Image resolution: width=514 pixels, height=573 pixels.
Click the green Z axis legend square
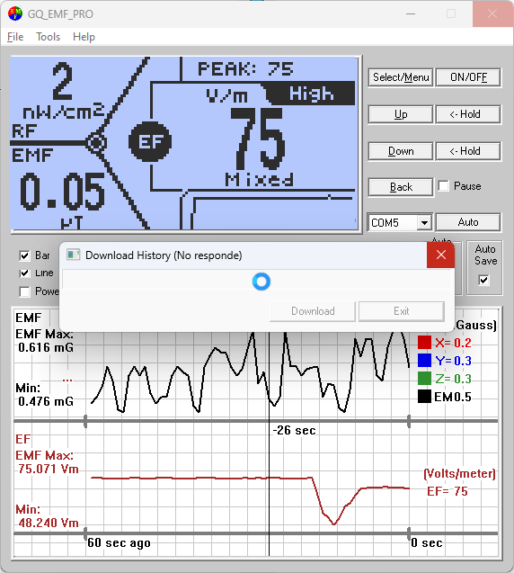(424, 378)
